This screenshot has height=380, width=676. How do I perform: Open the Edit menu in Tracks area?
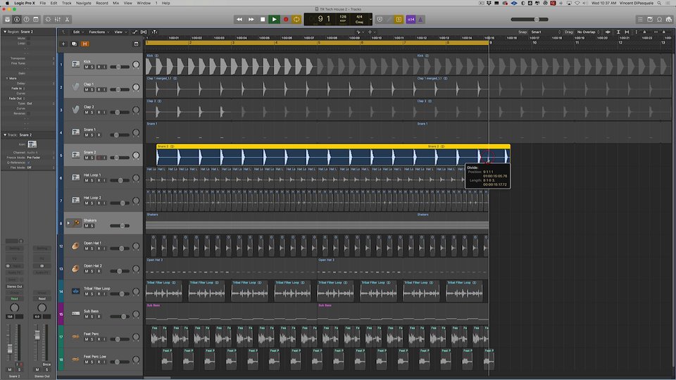tap(77, 32)
